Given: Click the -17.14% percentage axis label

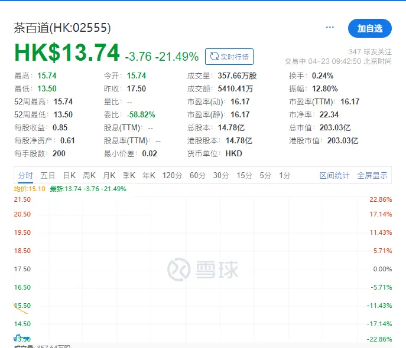Looking at the screenshot, I should pyautogui.click(x=379, y=324).
